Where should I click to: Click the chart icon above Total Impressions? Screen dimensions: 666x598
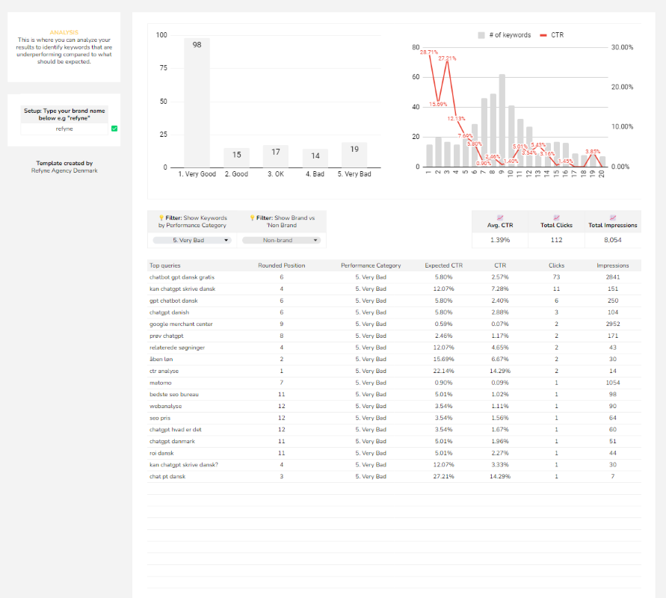[612, 218]
